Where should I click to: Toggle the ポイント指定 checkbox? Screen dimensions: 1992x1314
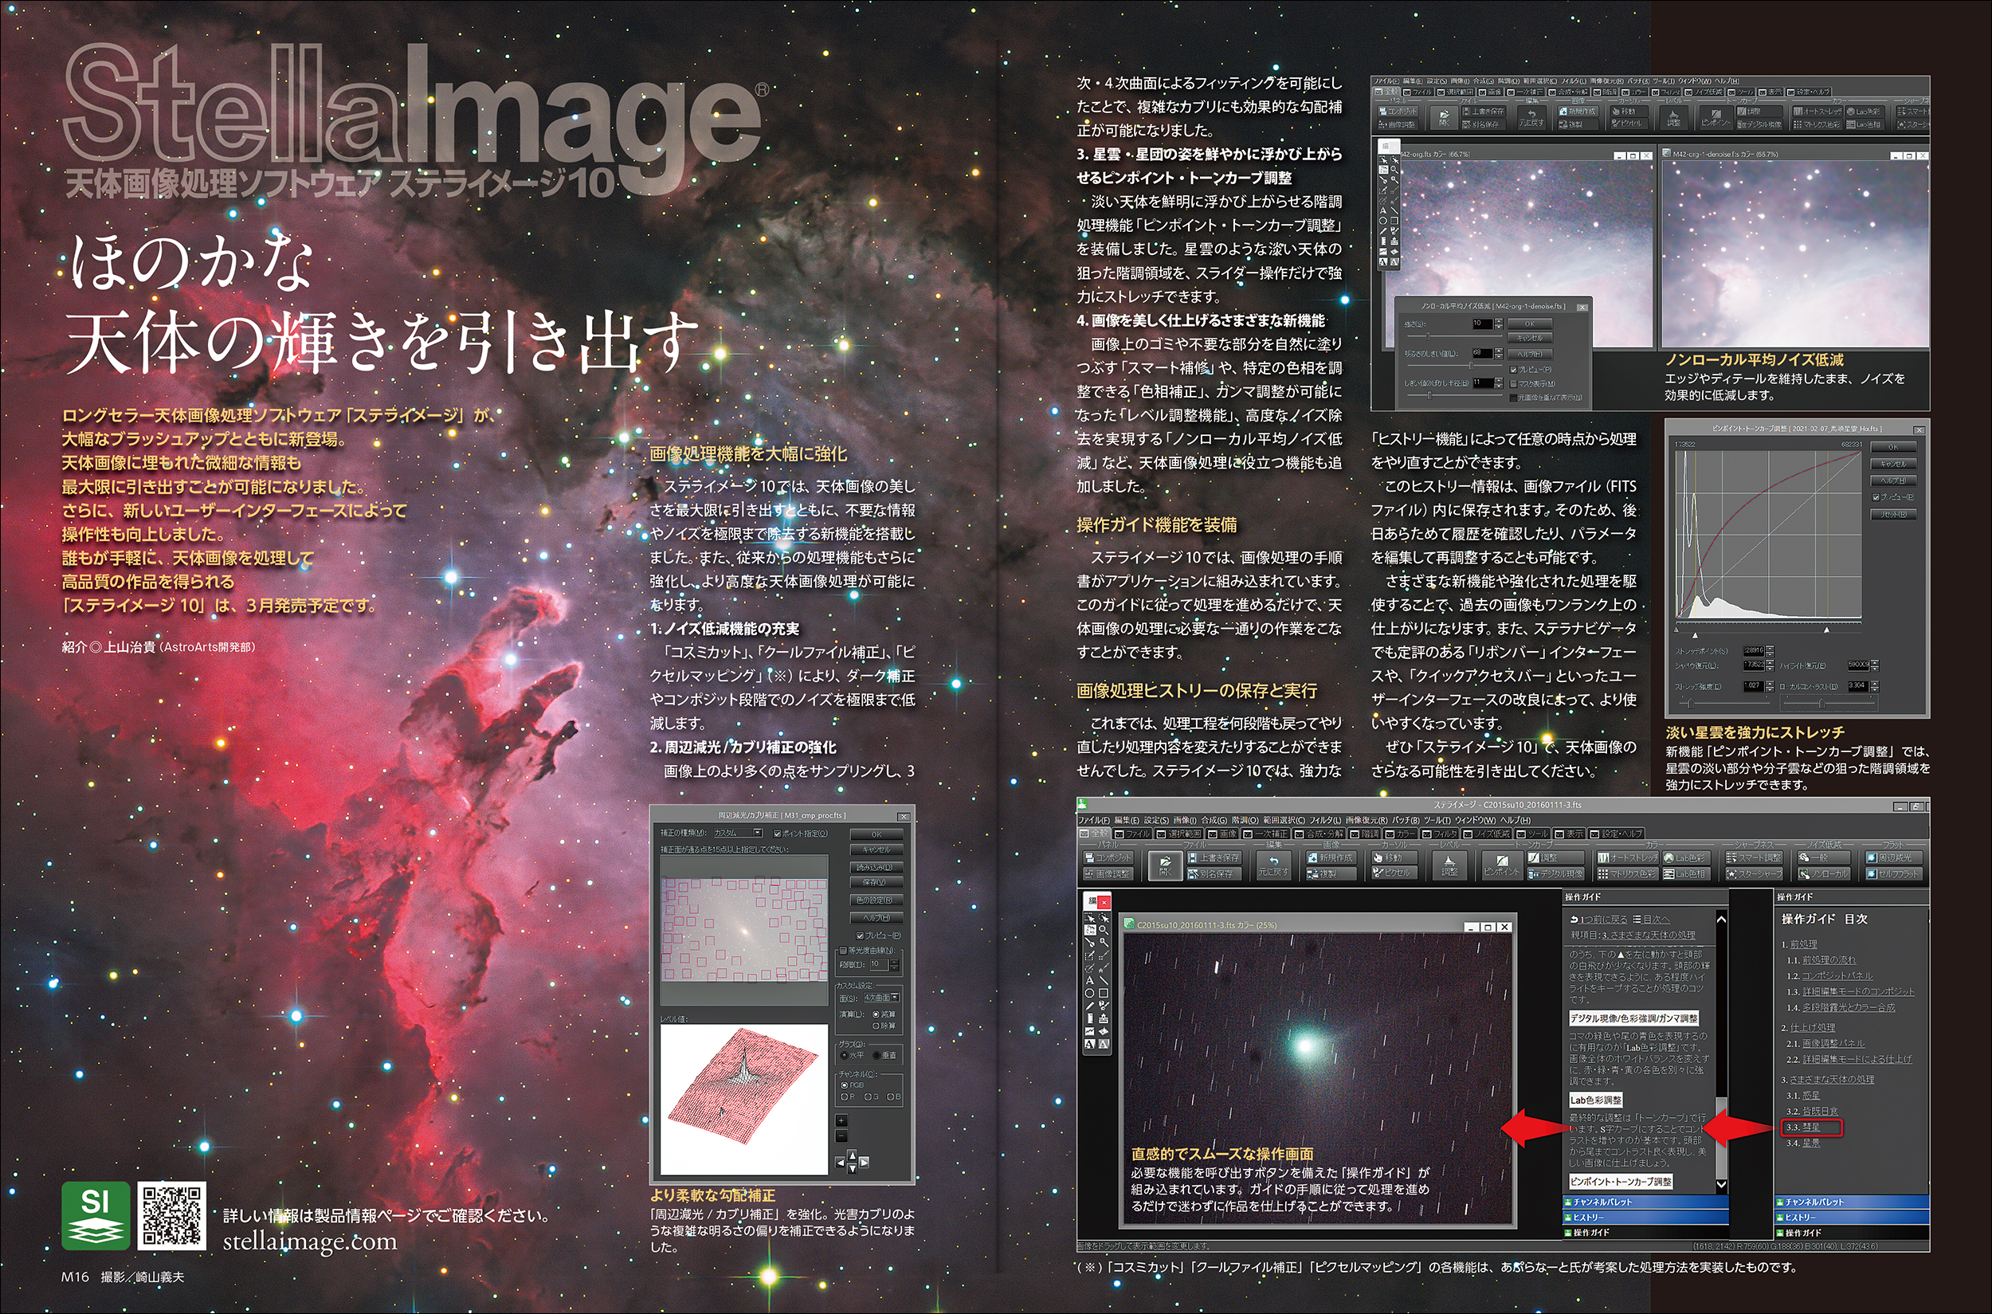click(x=778, y=834)
